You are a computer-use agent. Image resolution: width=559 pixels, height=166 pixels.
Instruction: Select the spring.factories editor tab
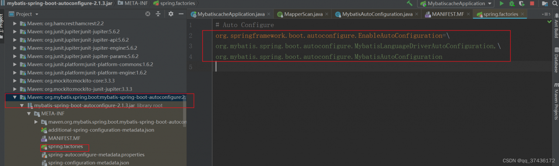pyautogui.click(x=500, y=14)
